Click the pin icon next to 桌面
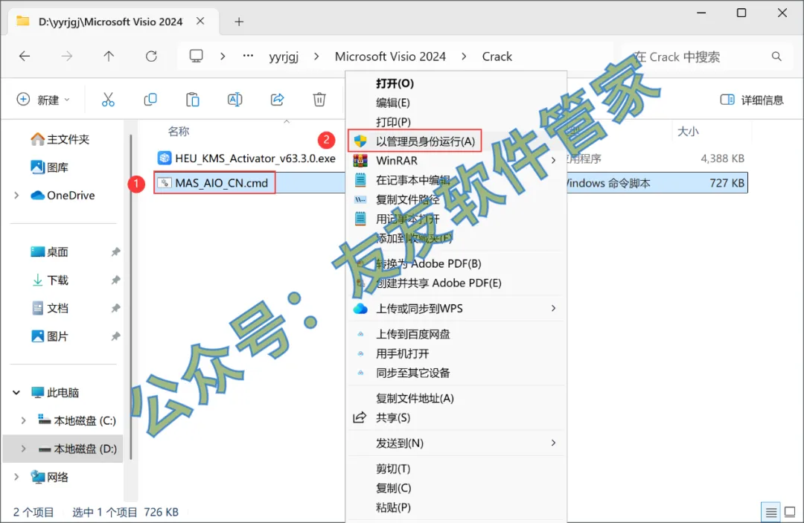Viewport: 804px width, 523px height. 116,251
